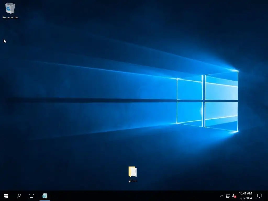This screenshot has width=268, height=201.
Task: Show hidden system tray icons
Action: tap(221, 196)
